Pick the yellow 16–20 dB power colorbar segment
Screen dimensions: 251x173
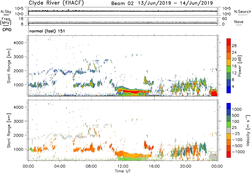coord(229,62)
